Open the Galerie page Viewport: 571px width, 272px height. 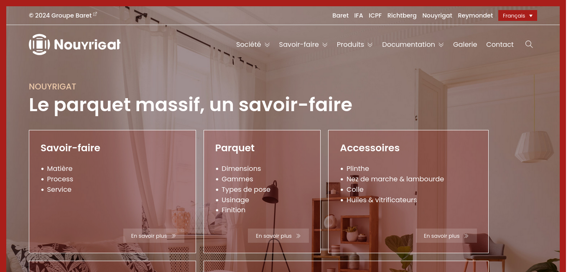(465, 45)
